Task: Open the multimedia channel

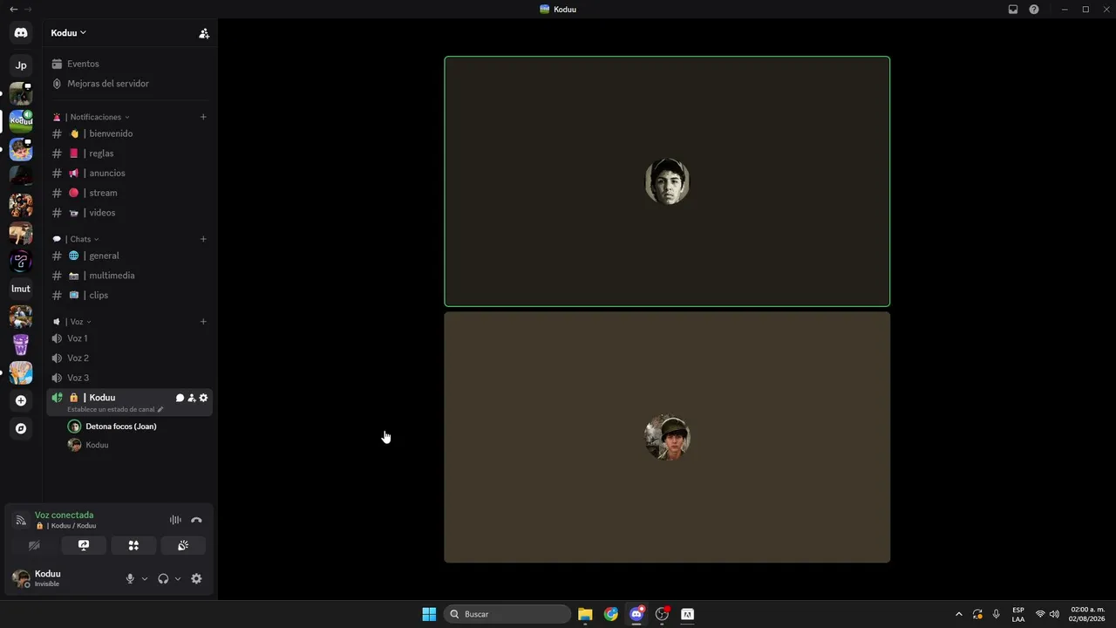Action: (x=129, y=276)
